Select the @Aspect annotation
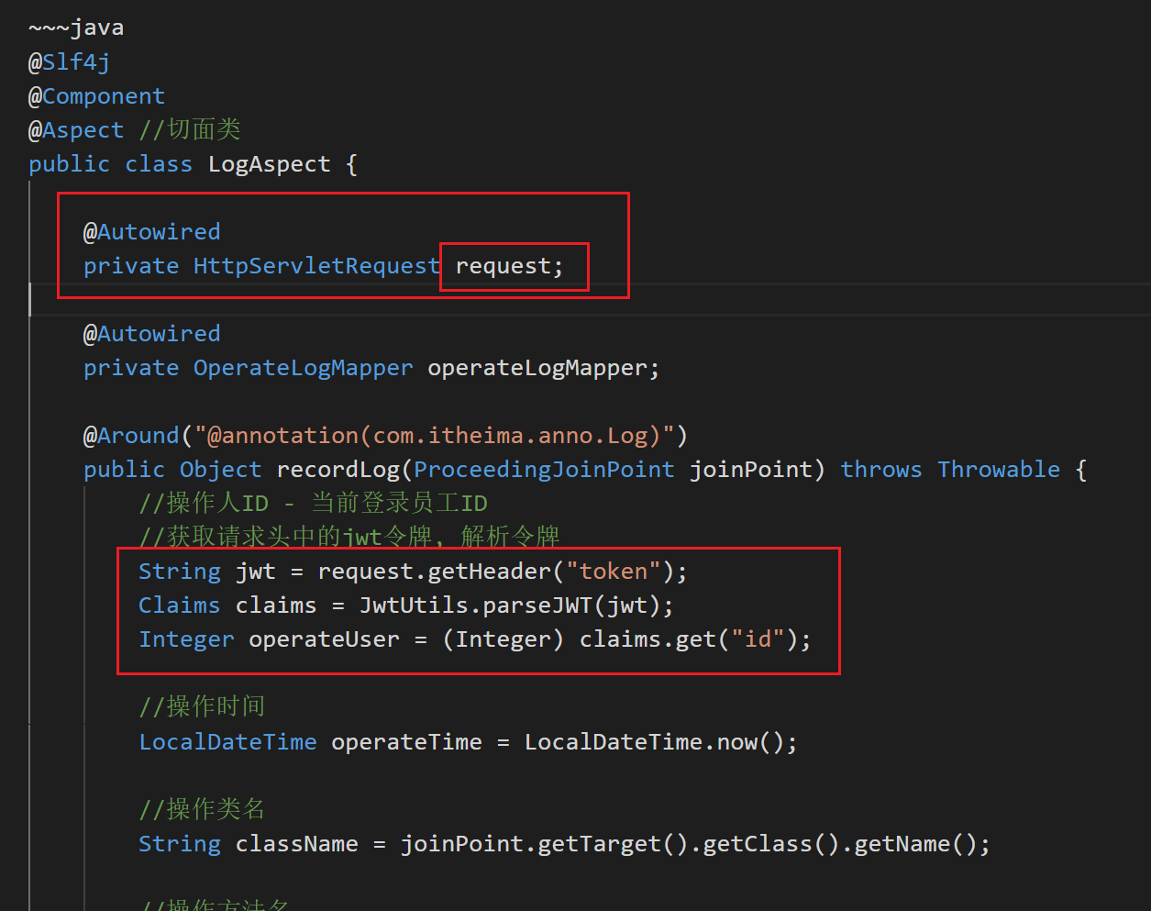 75,129
